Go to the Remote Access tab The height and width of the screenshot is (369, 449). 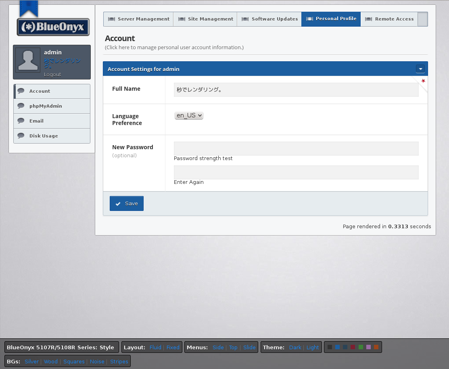click(389, 19)
